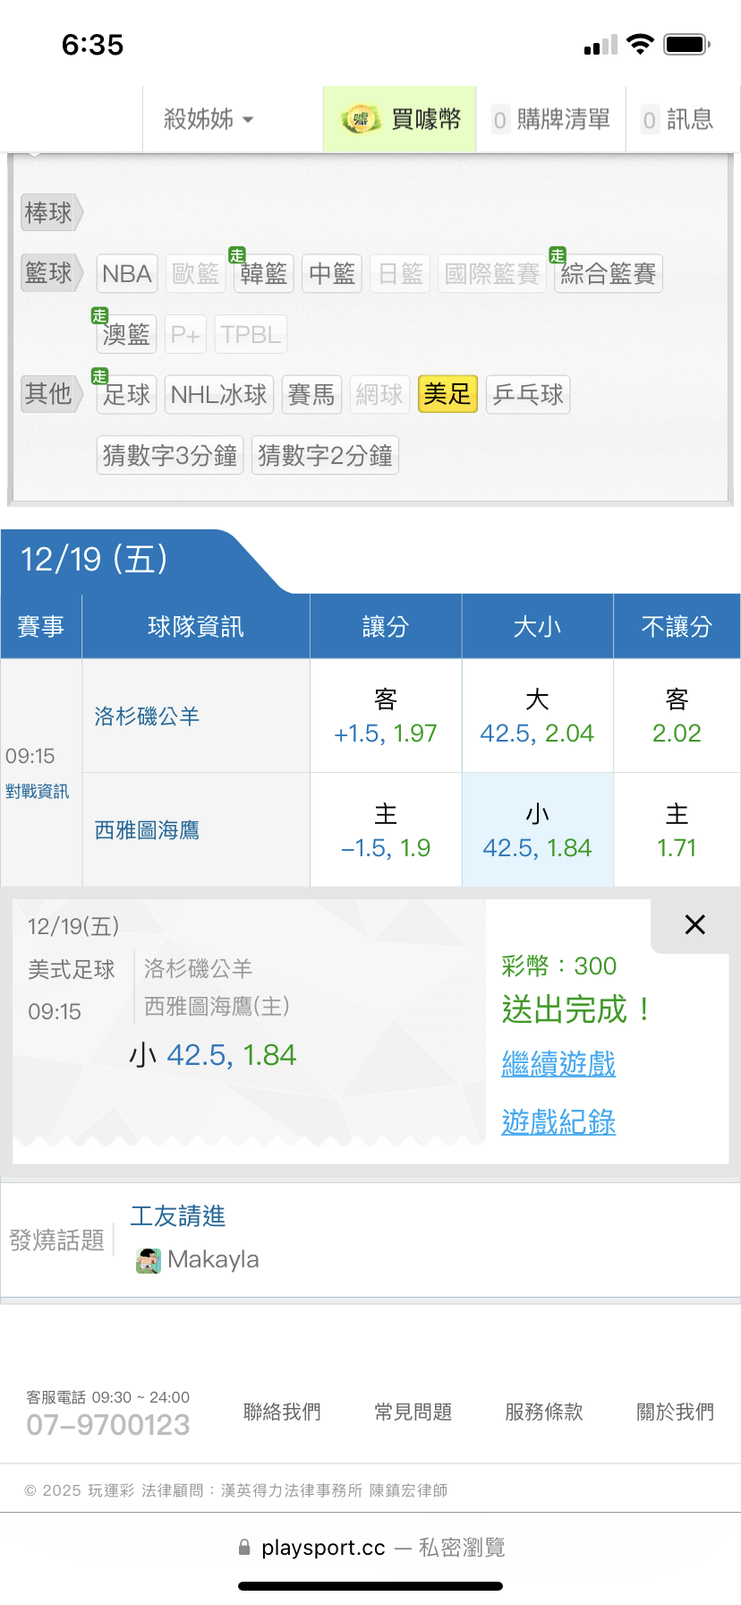Open the 工友請進 hot topic
This screenshot has height=1605, width=741.
(178, 1216)
